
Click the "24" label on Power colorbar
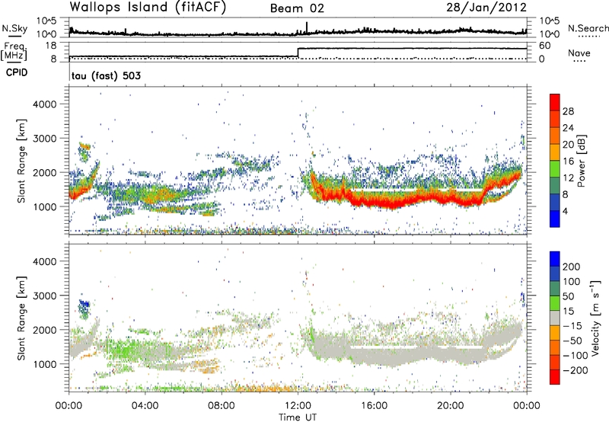point(568,128)
